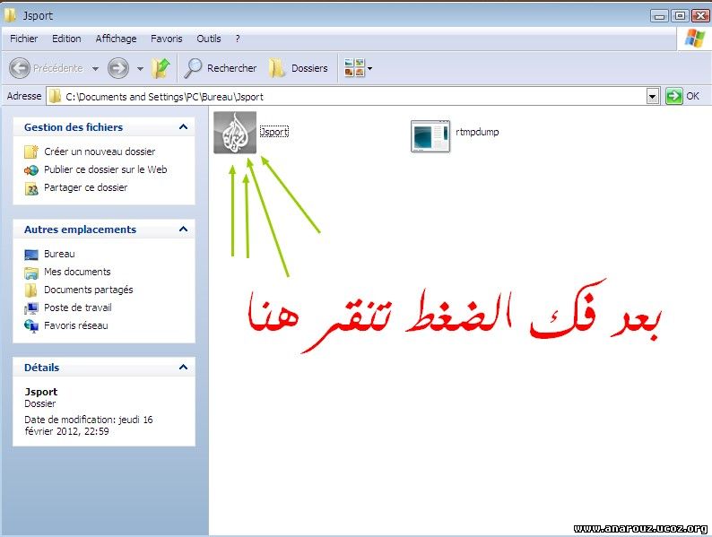The image size is (712, 537).
Task: Open the Poste de travail link
Action: [78, 307]
